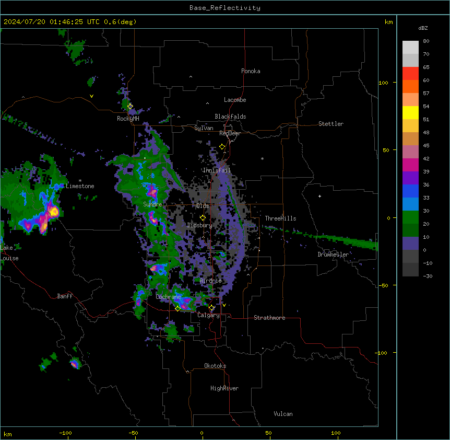
Task: Click the Limestone label
Action: tap(80, 186)
